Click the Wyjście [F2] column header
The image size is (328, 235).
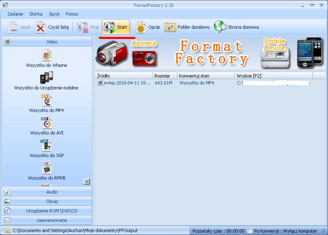click(x=274, y=76)
